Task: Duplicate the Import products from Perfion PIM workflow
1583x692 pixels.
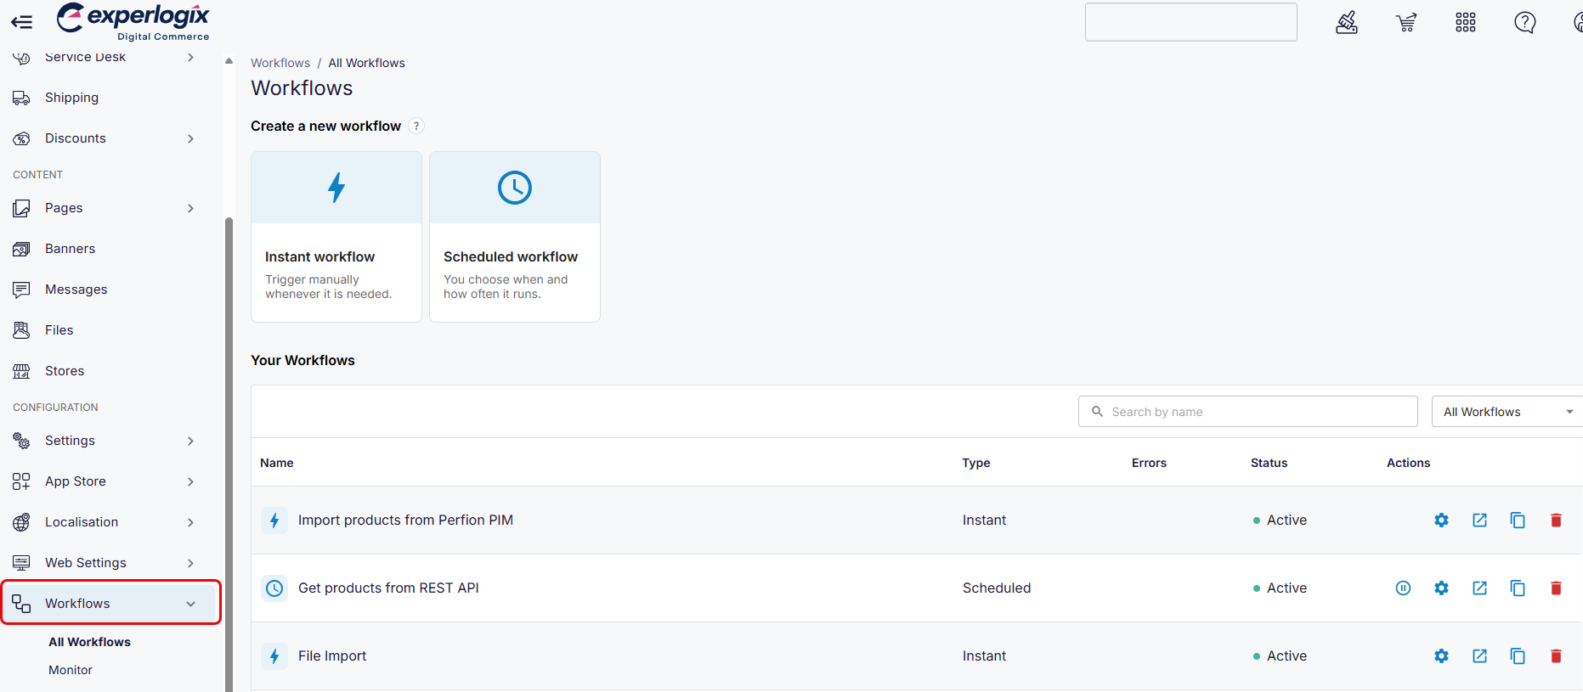Action: (x=1518, y=520)
